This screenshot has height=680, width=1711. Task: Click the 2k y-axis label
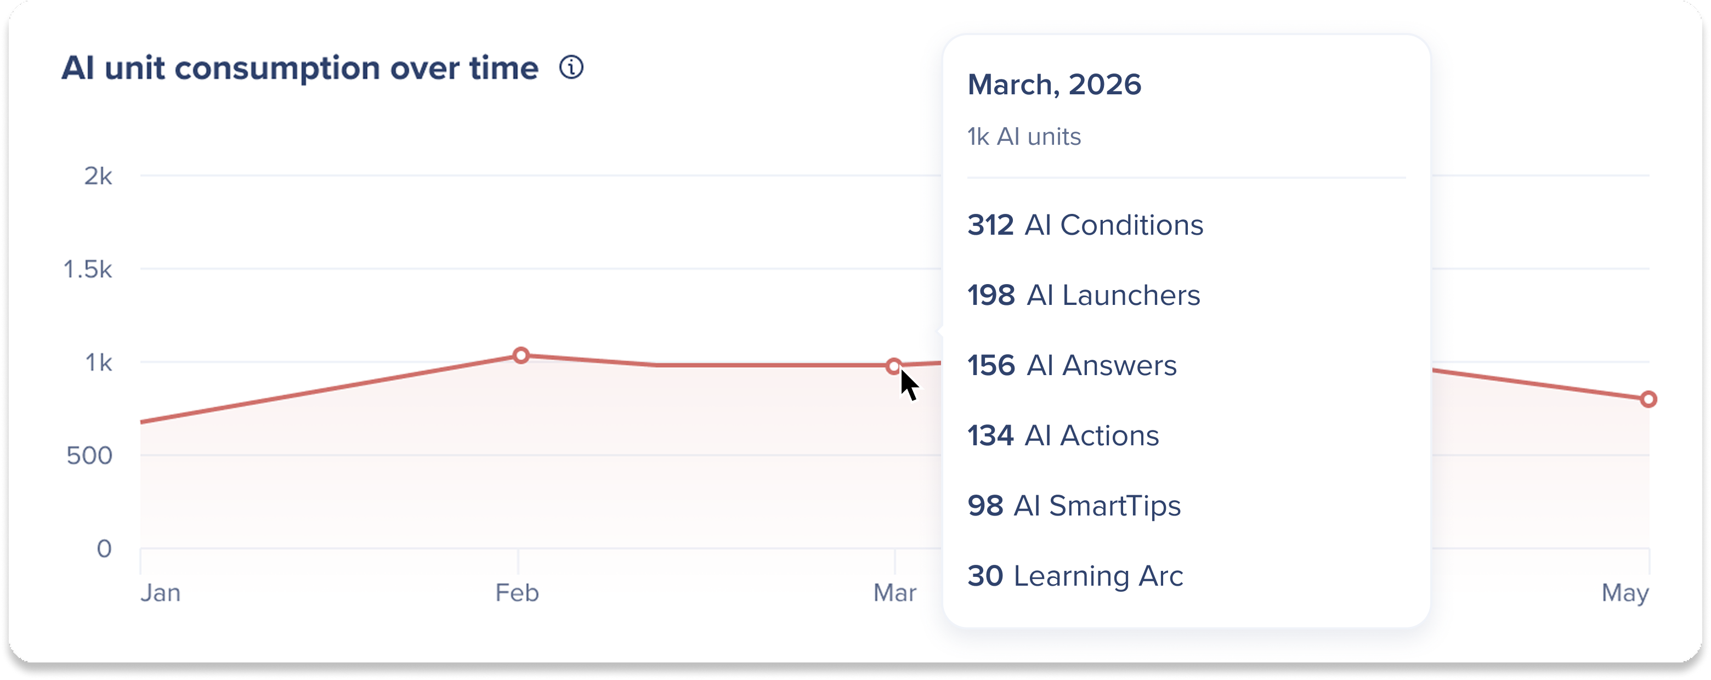(x=98, y=176)
